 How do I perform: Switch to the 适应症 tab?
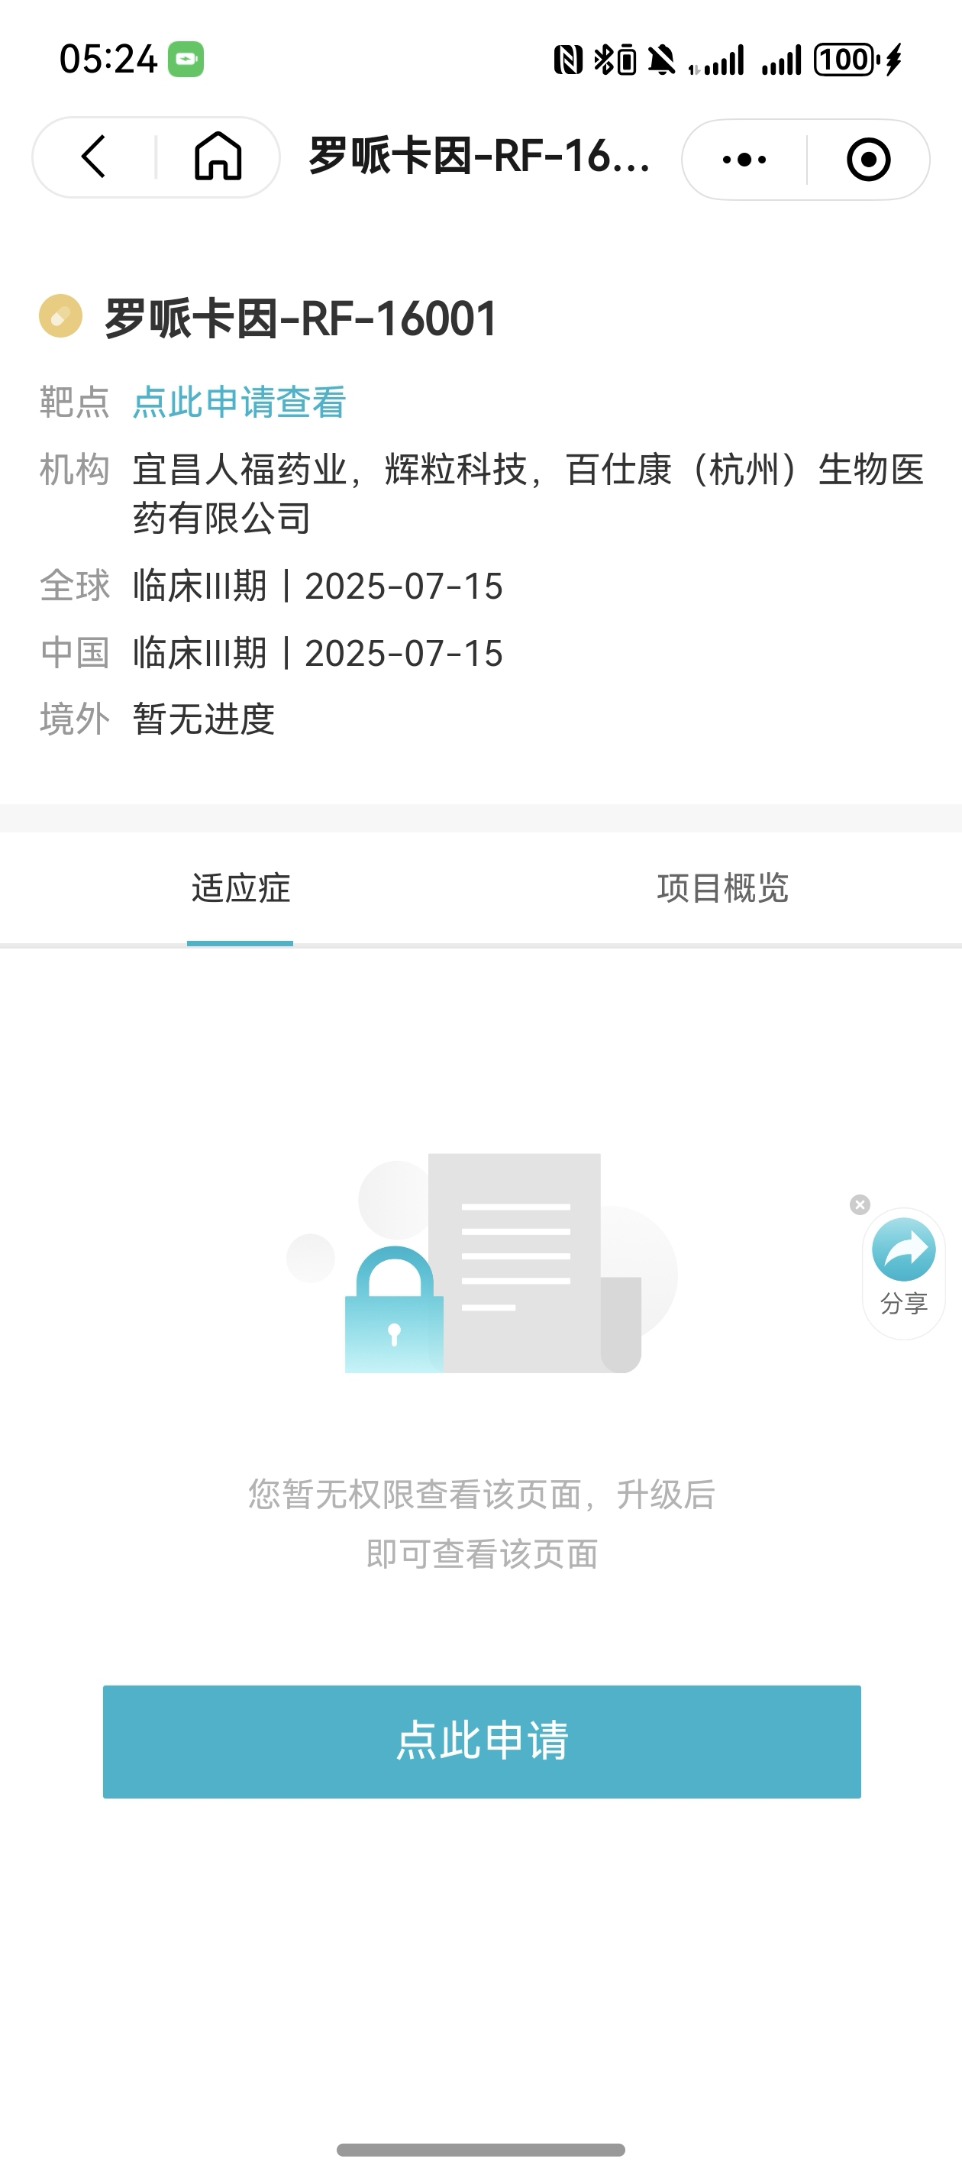240,889
